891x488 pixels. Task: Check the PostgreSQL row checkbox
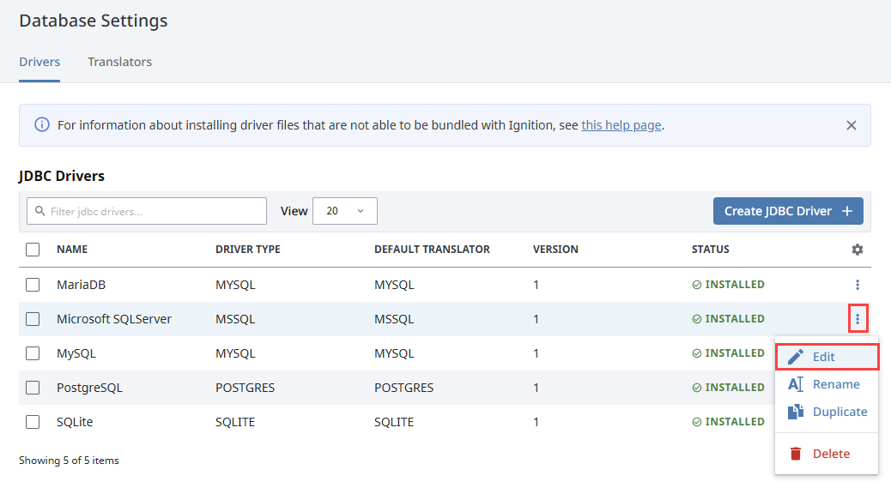tap(33, 388)
